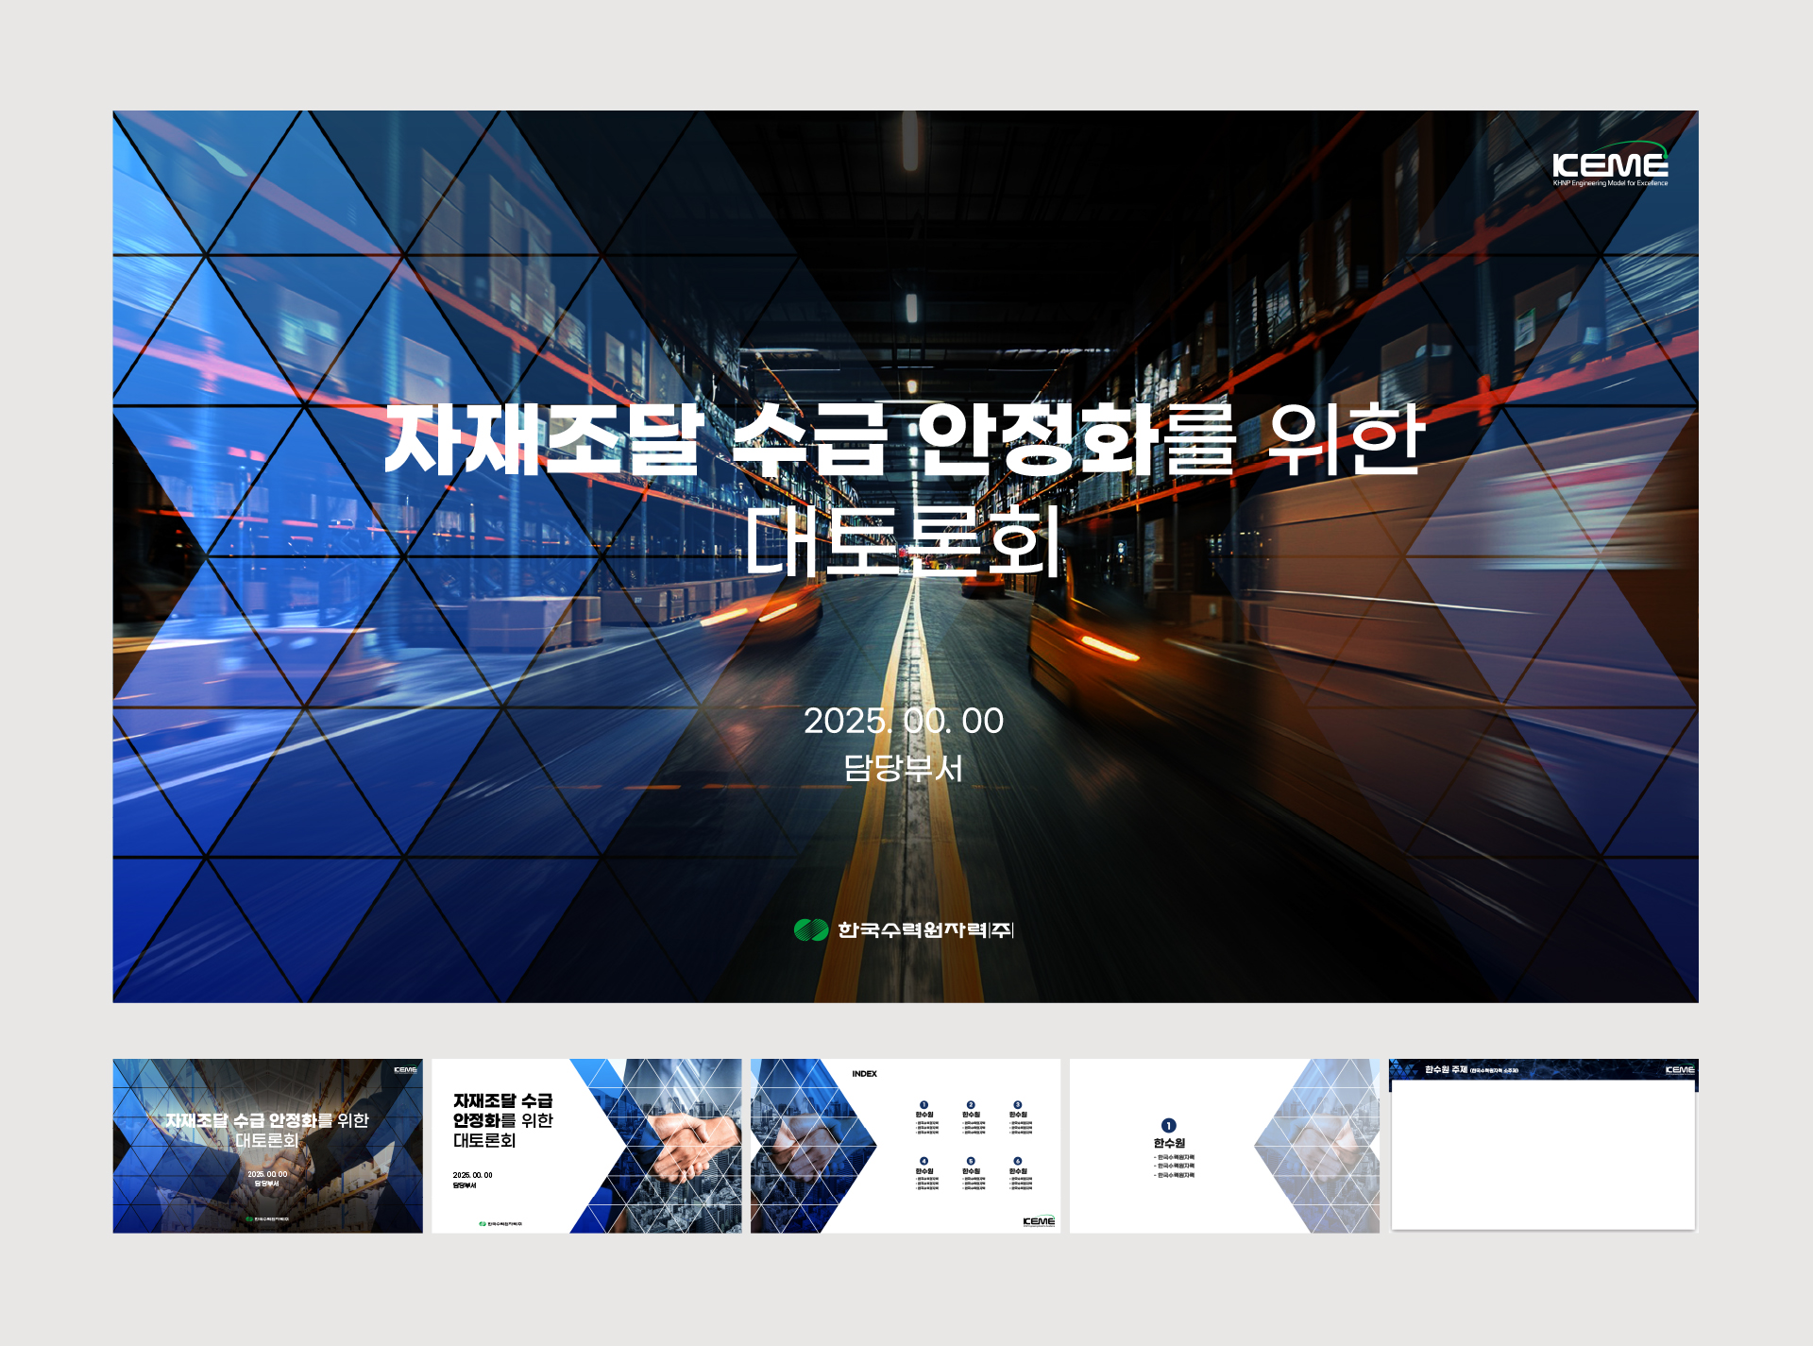Image resolution: width=1813 pixels, height=1346 pixels.
Task: Click the '한국수력원자력㈜' company name text
Action: pos(925,930)
